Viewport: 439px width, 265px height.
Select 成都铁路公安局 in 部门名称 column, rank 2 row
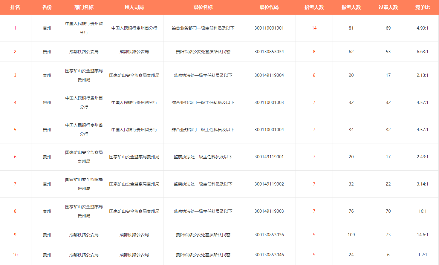[84, 52]
